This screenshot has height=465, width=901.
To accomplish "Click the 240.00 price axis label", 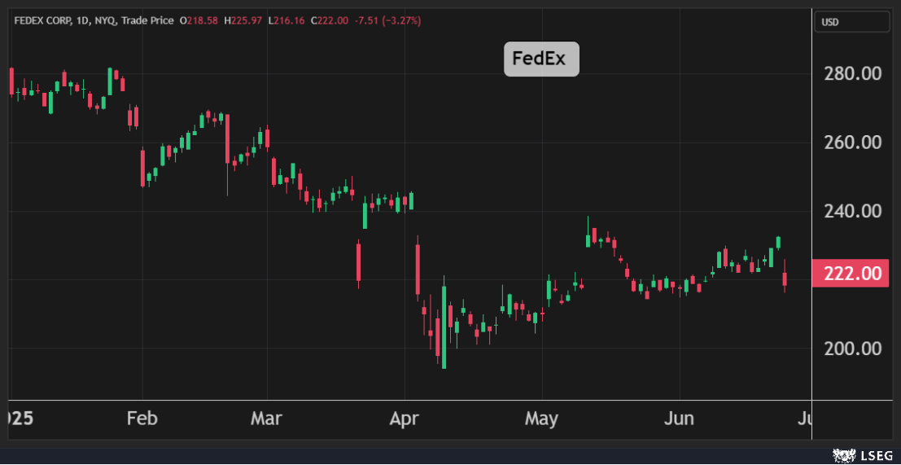I will coord(852,212).
